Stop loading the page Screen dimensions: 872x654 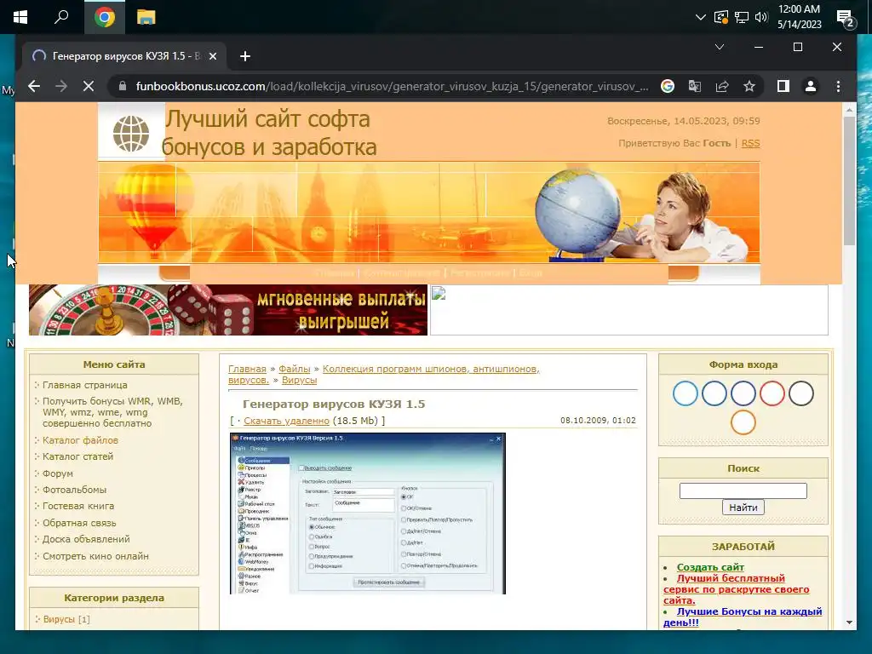(x=89, y=86)
